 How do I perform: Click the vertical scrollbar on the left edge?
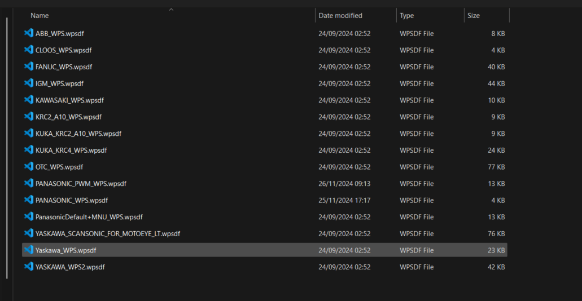click(7, 147)
